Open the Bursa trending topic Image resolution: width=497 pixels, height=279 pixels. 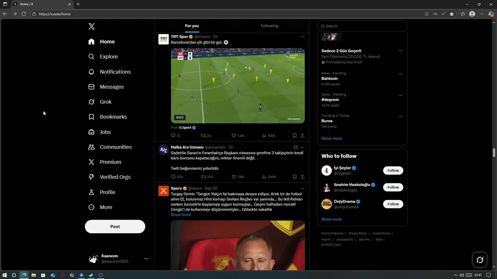(327, 121)
